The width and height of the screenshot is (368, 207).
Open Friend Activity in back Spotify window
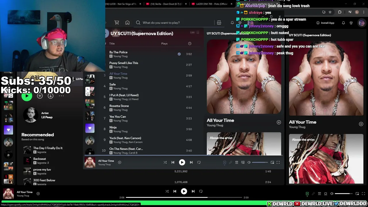(351, 23)
